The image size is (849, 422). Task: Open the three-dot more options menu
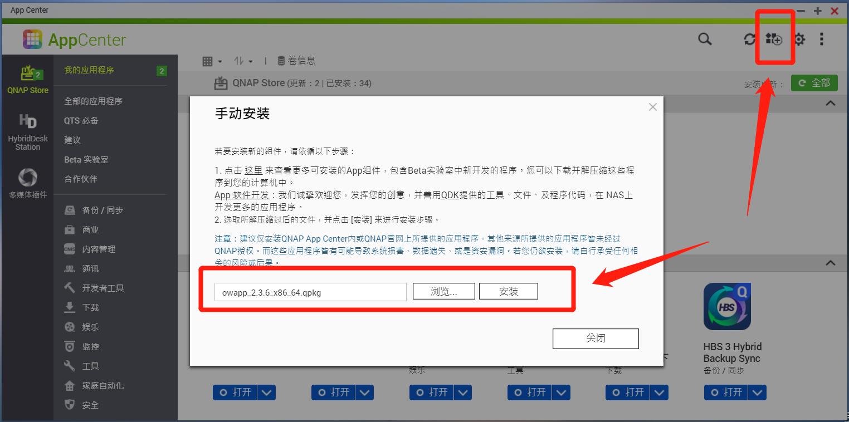(x=822, y=39)
